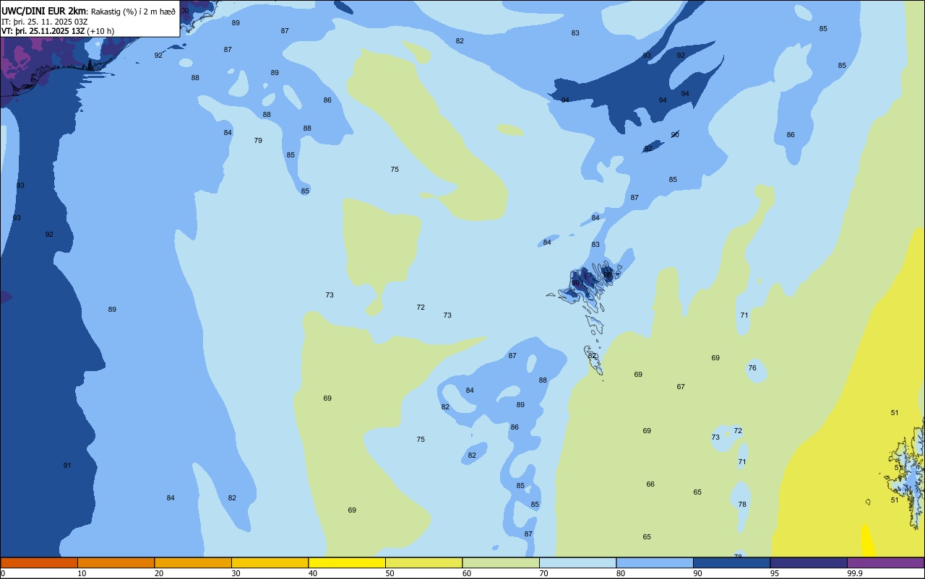Select the purple legend swatch above 99.9
Viewport: 925px width, 579px height.
(885, 562)
